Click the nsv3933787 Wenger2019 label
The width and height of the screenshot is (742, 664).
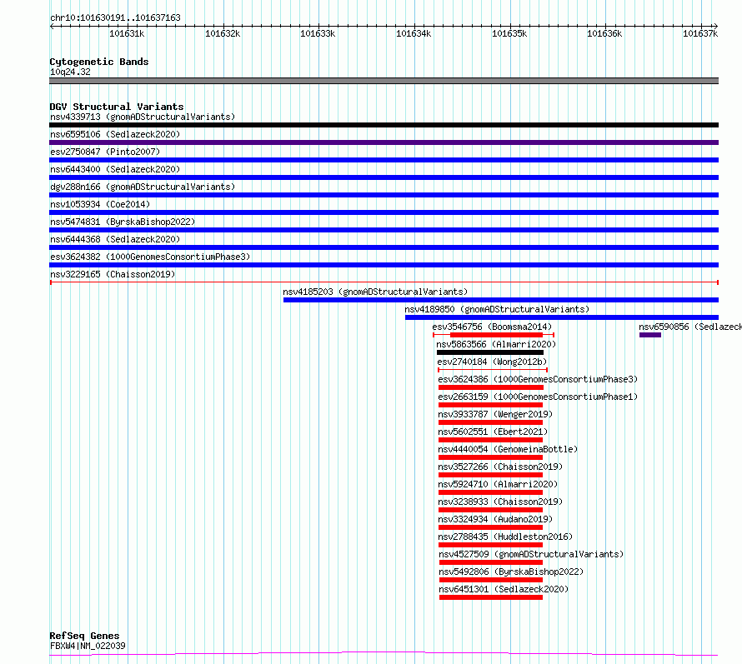pyautogui.click(x=495, y=414)
